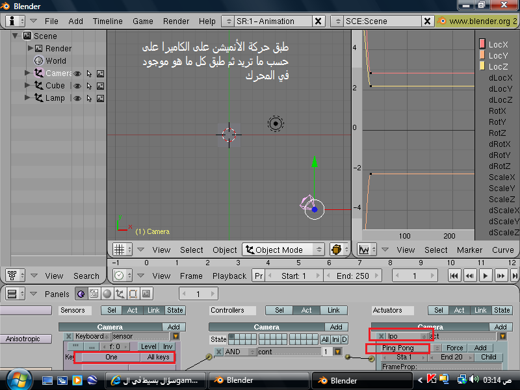Toggle Link filter in the Controllers header

[333, 310]
